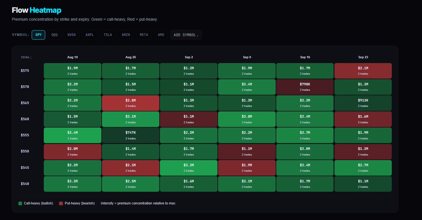This screenshot has width=422, height=220.
Task: Select the $3.1M cell at $560 Aug 26
Action: [131, 119]
